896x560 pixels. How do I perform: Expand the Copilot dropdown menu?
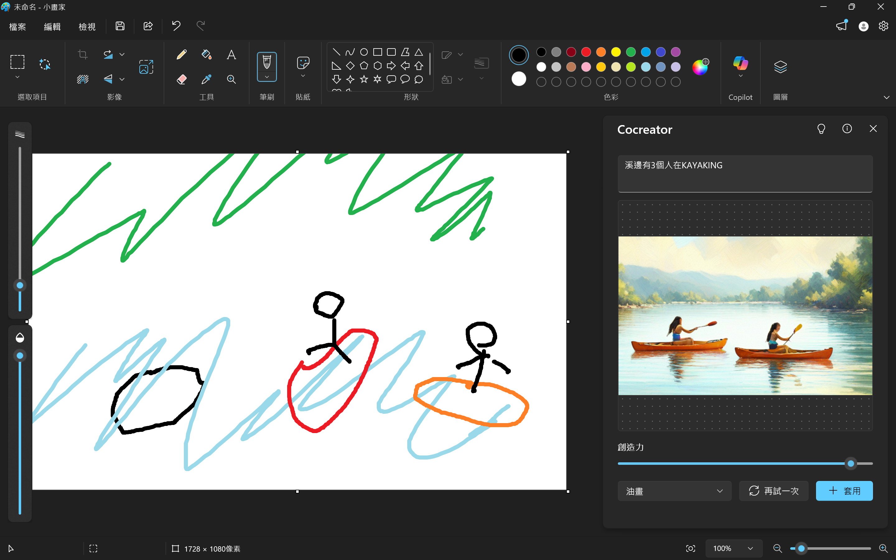pyautogui.click(x=740, y=76)
